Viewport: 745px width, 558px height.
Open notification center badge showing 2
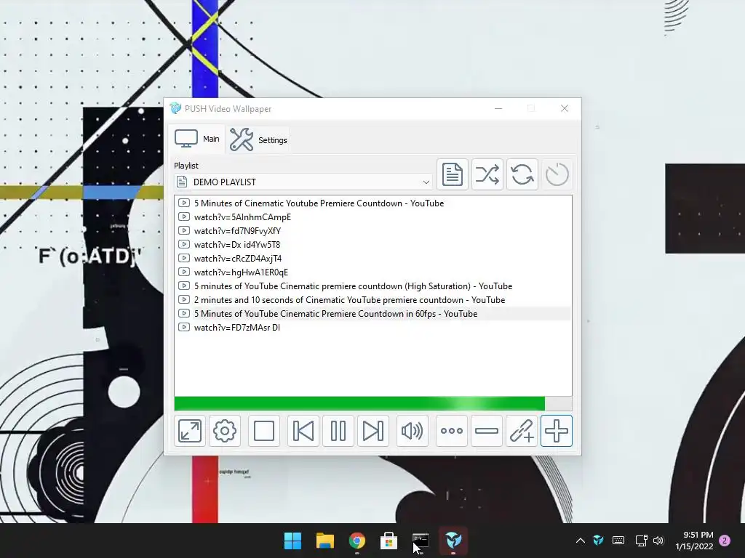(725, 541)
